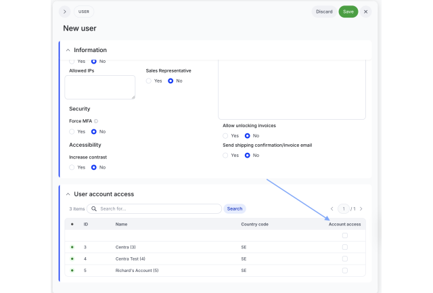Collapse the User account access section
Viewport: 433px width, 293px height.
tap(68, 194)
